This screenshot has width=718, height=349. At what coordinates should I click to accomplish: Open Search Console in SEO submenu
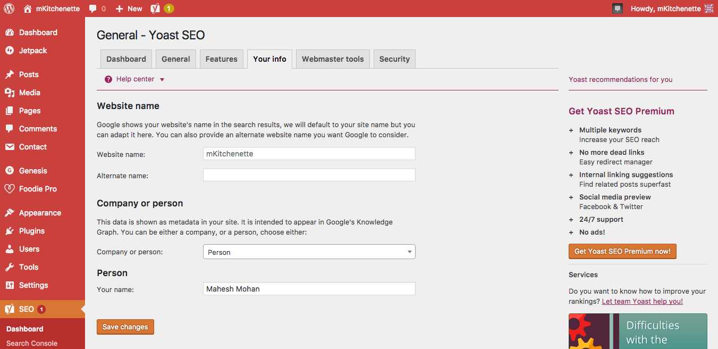(x=32, y=343)
